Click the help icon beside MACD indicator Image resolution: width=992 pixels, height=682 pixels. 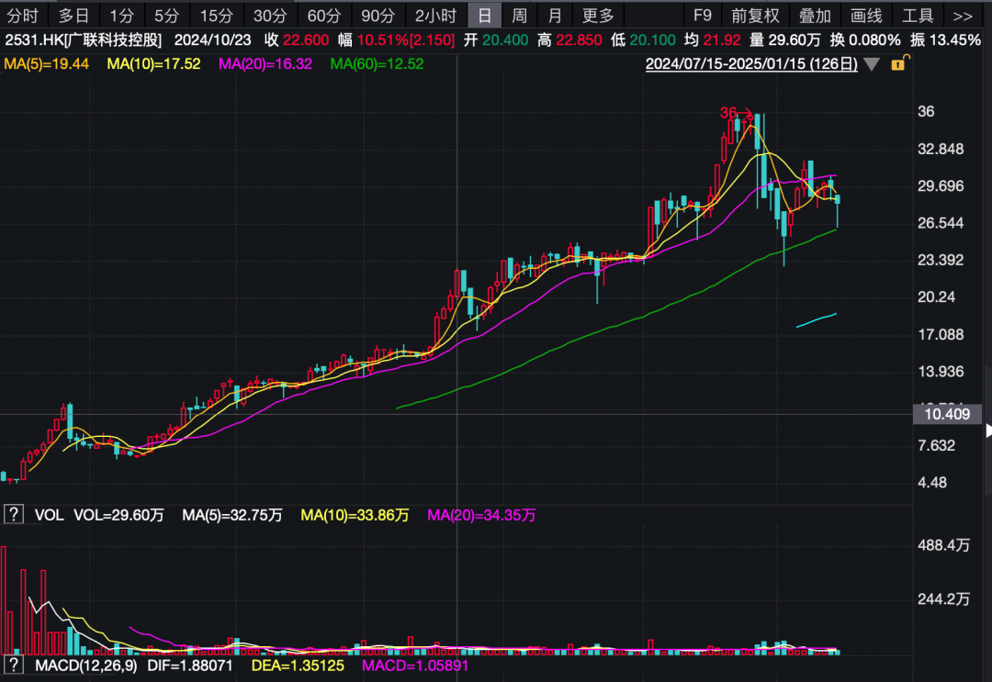14,663
